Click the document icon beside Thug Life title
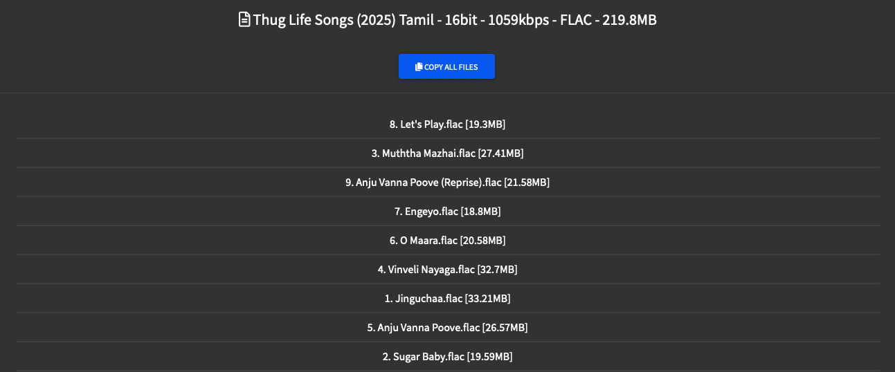Viewport: 895px width, 372px height. coord(244,20)
